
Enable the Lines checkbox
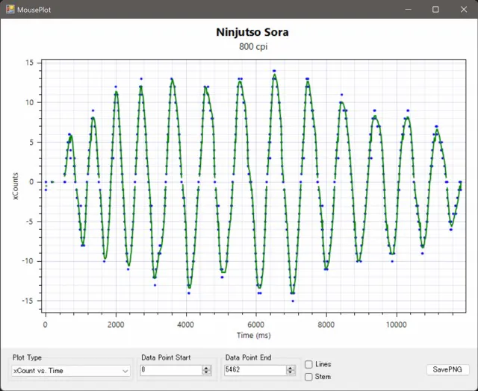click(x=309, y=364)
